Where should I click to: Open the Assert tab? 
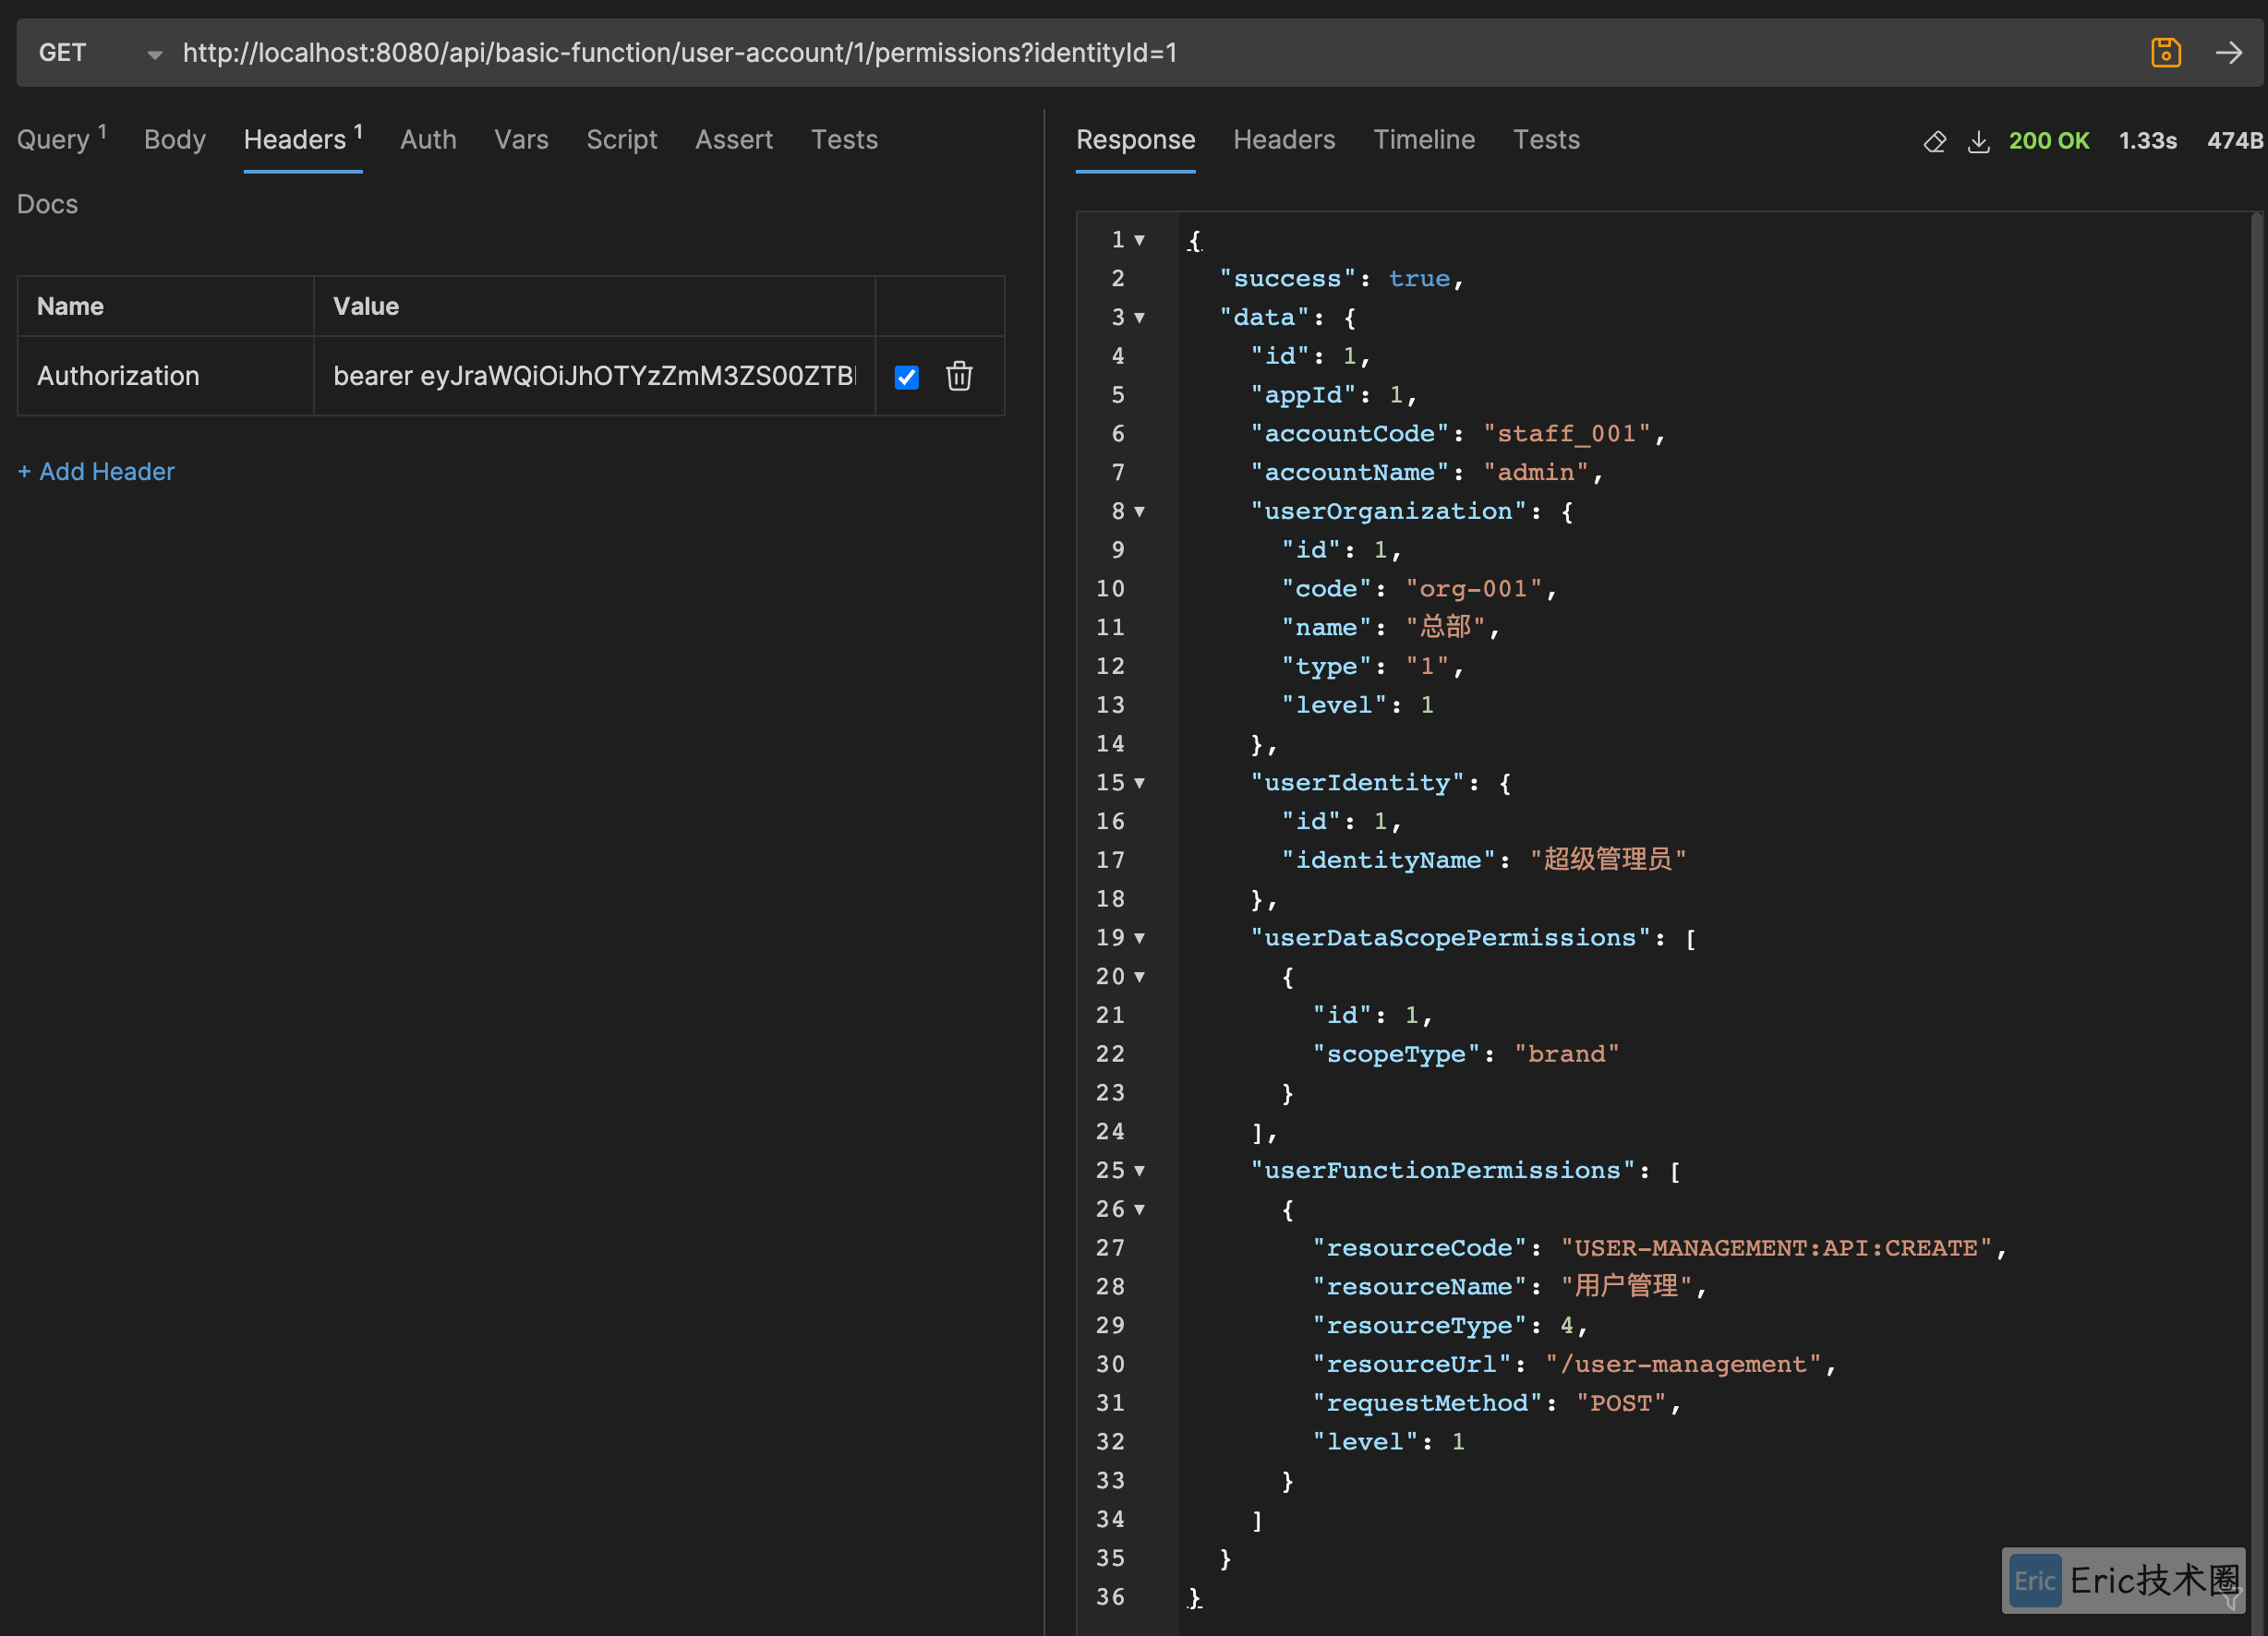734,139
